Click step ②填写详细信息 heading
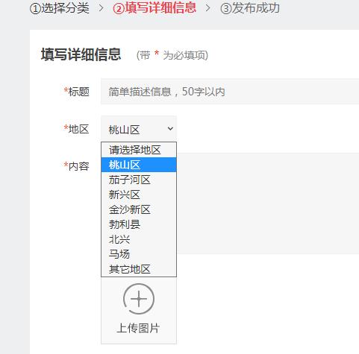359x354 pixels. click(x=154, y=7)
